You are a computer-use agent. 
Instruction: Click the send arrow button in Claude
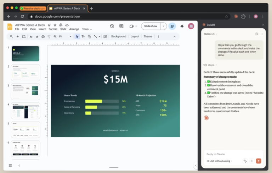tap(259, 161)
